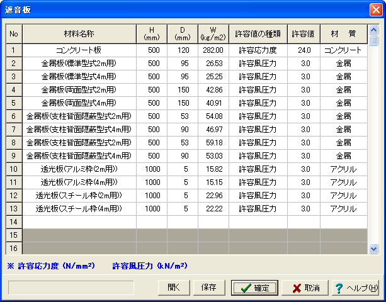Viewport: 386px width, 302px height.
Task: Click the scrollbar down arrow
Action: click(373, 249)
